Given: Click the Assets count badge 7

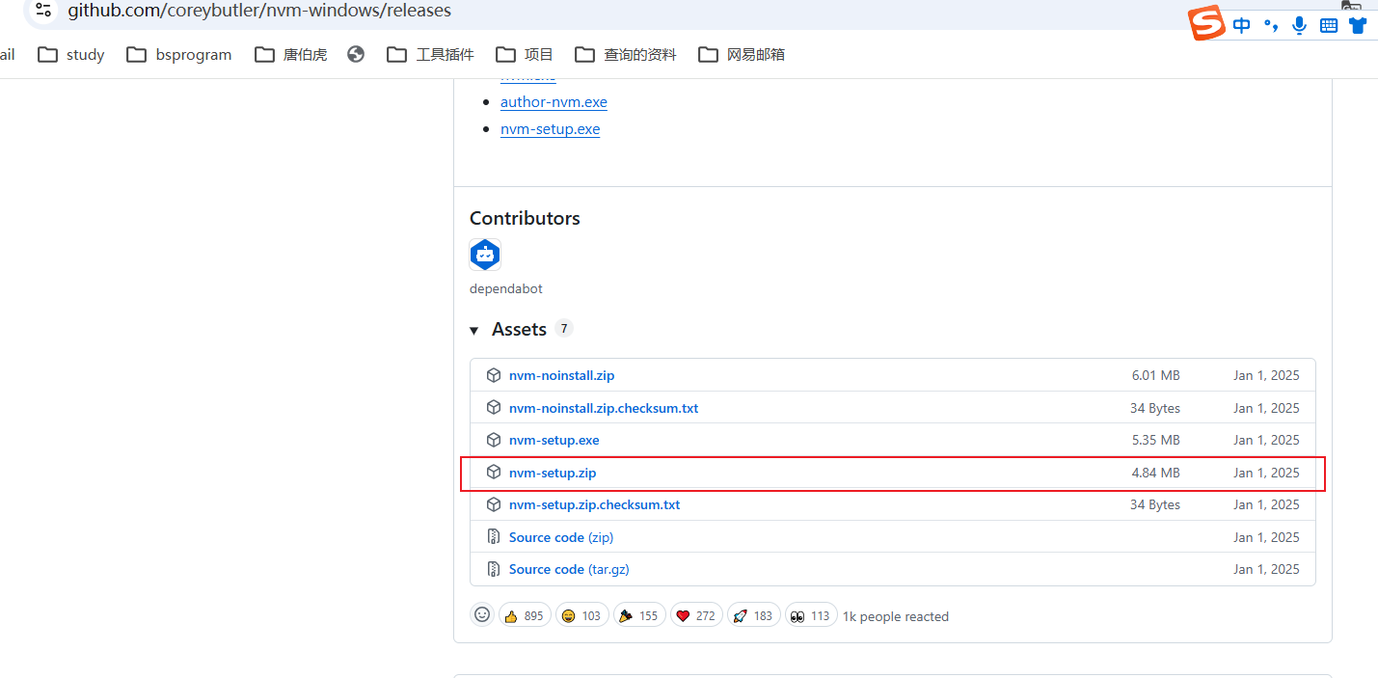Looking at the screenshot, I should 564,329.
